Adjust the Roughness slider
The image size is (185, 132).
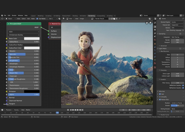pyautogui.click(x=24, y=60)
